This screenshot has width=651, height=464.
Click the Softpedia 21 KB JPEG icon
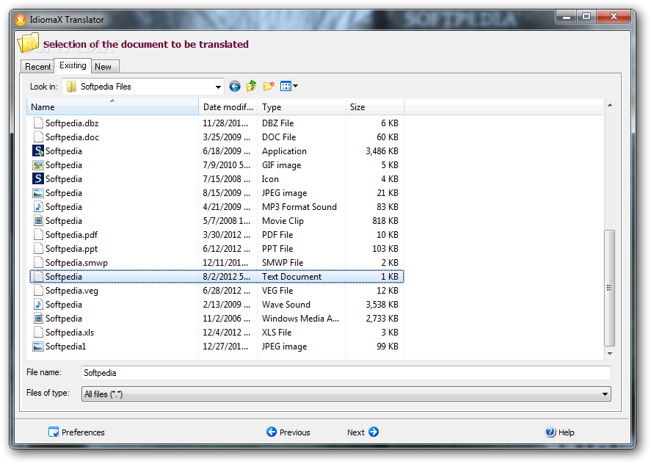(x=38, y=193)
